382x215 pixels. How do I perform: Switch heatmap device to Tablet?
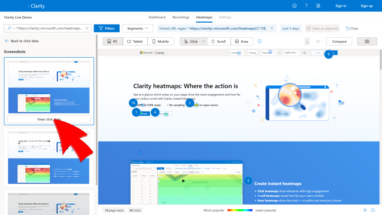click(135, 42)
